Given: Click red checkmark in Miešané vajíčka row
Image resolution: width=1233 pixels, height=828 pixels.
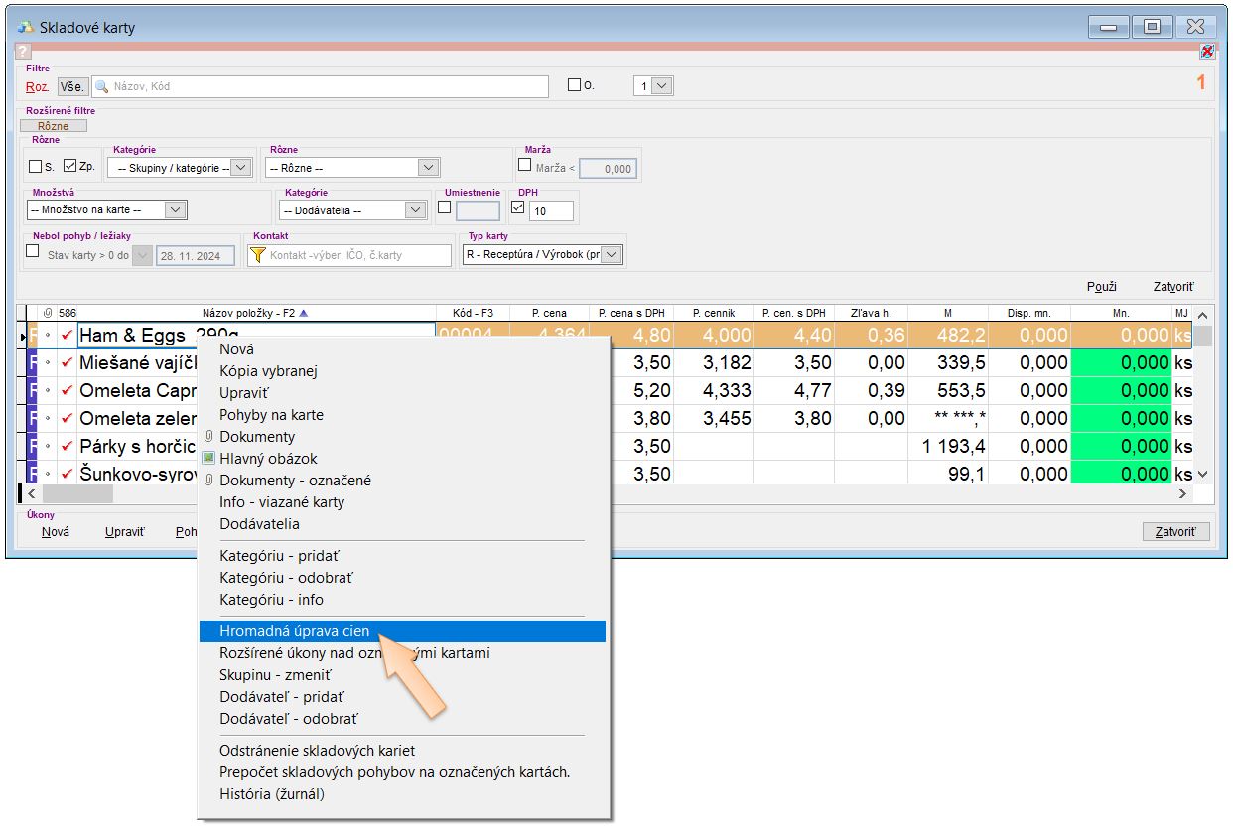Looking at the screenshot, I should (x=67, y=363).
